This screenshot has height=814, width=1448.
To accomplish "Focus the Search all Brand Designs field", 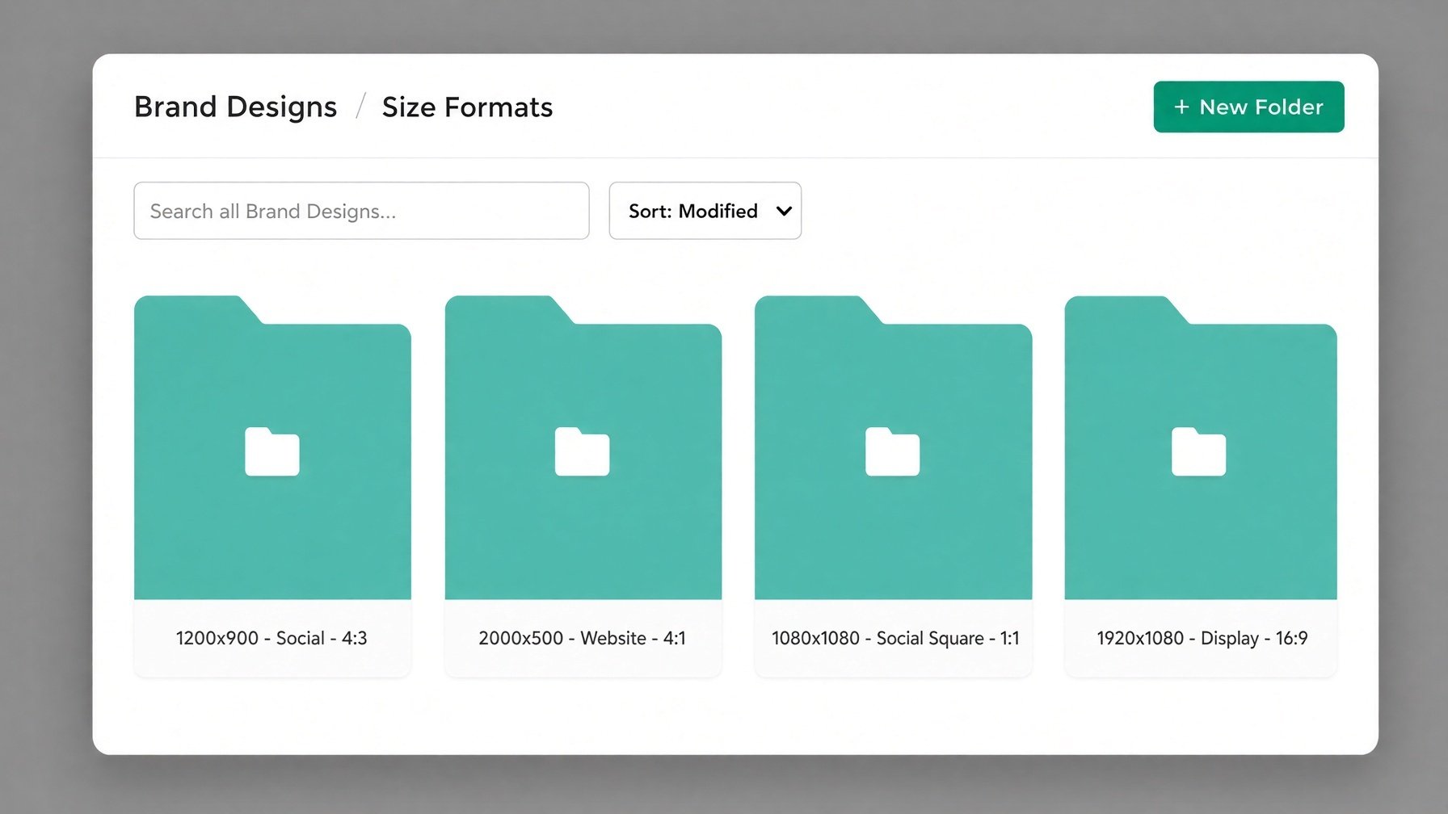I will click(361, 211).
